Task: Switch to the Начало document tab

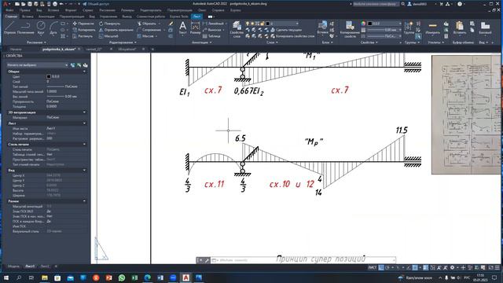Action: click(x=16, y=49)
